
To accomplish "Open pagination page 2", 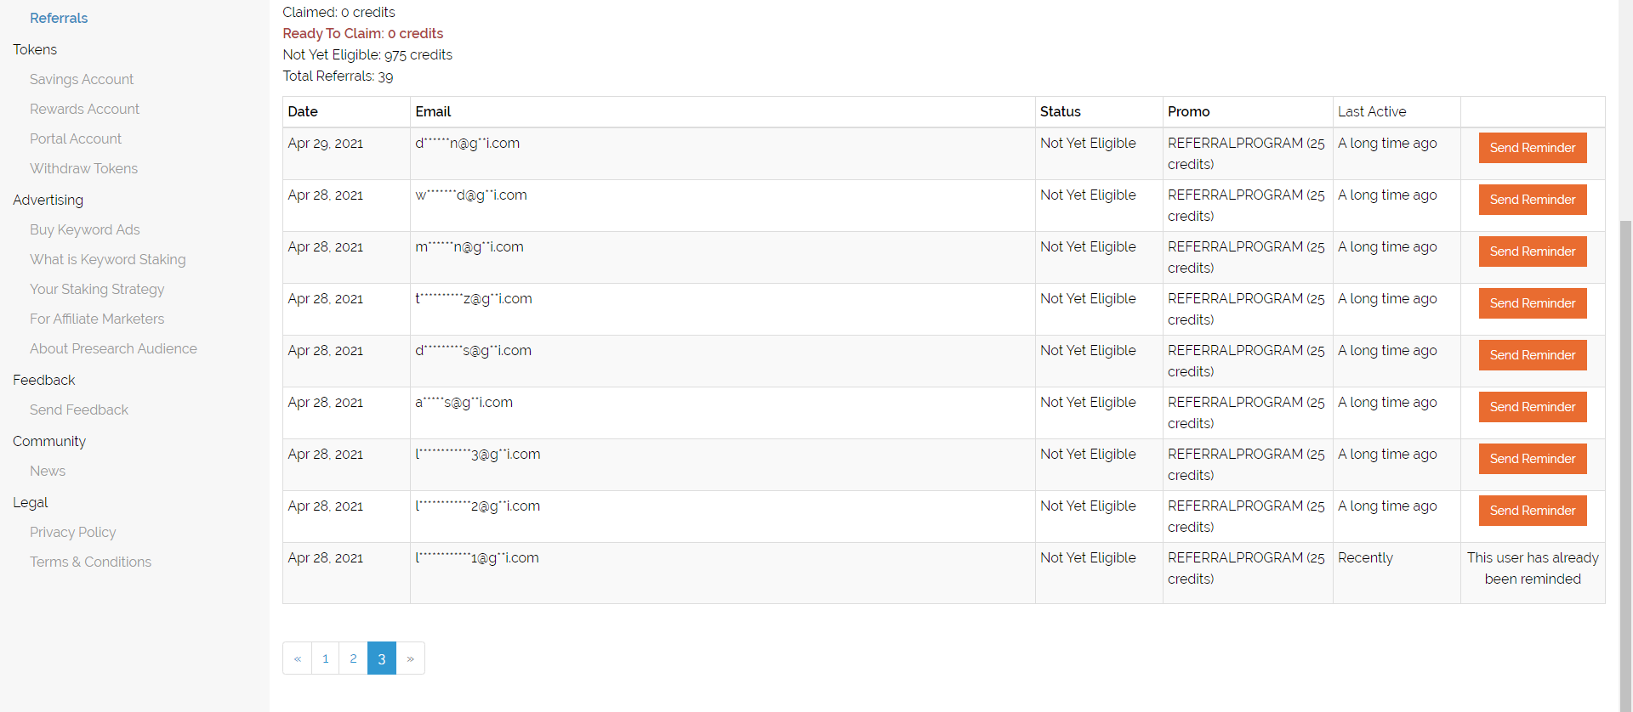I will (353, 658).
